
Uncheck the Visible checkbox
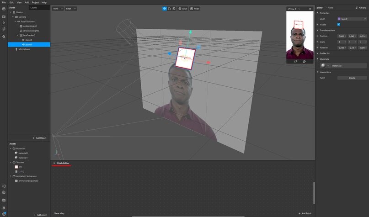pos(339,25)
